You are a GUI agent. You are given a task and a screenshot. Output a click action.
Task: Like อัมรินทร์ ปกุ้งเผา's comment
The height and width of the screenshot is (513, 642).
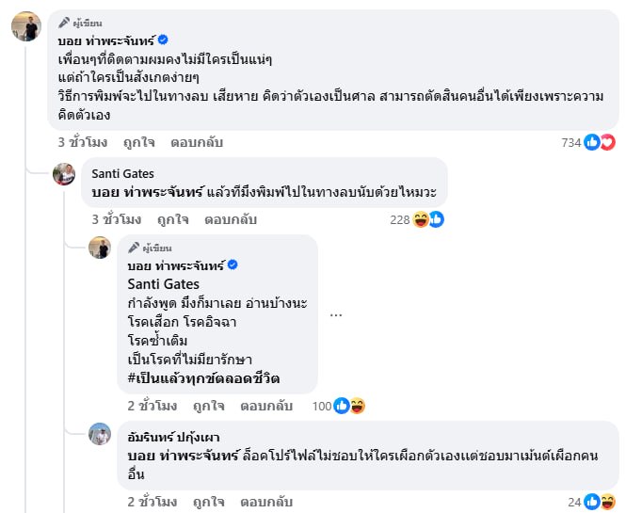coord(208,501)
